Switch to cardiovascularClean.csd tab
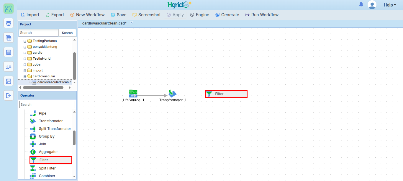This screenshot has height=181, width=403. [x=104, y=23]
